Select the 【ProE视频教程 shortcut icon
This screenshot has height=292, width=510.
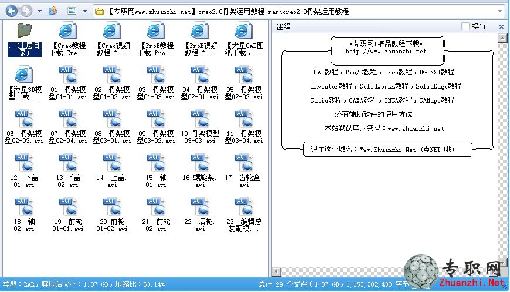[200, 30]
